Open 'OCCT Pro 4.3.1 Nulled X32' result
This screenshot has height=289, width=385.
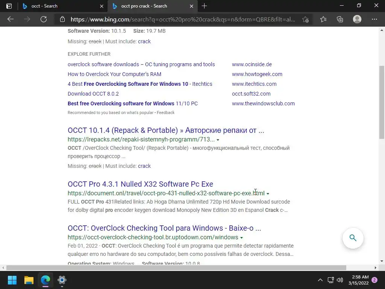pyautogui.click(x=141, y=184)
